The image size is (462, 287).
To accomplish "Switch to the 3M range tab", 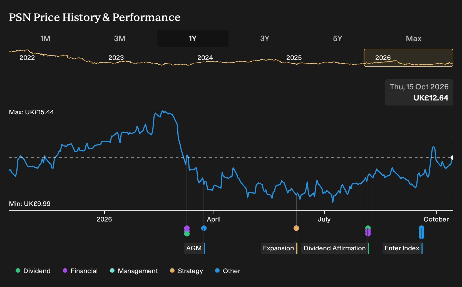I will (x=120, y=38).
